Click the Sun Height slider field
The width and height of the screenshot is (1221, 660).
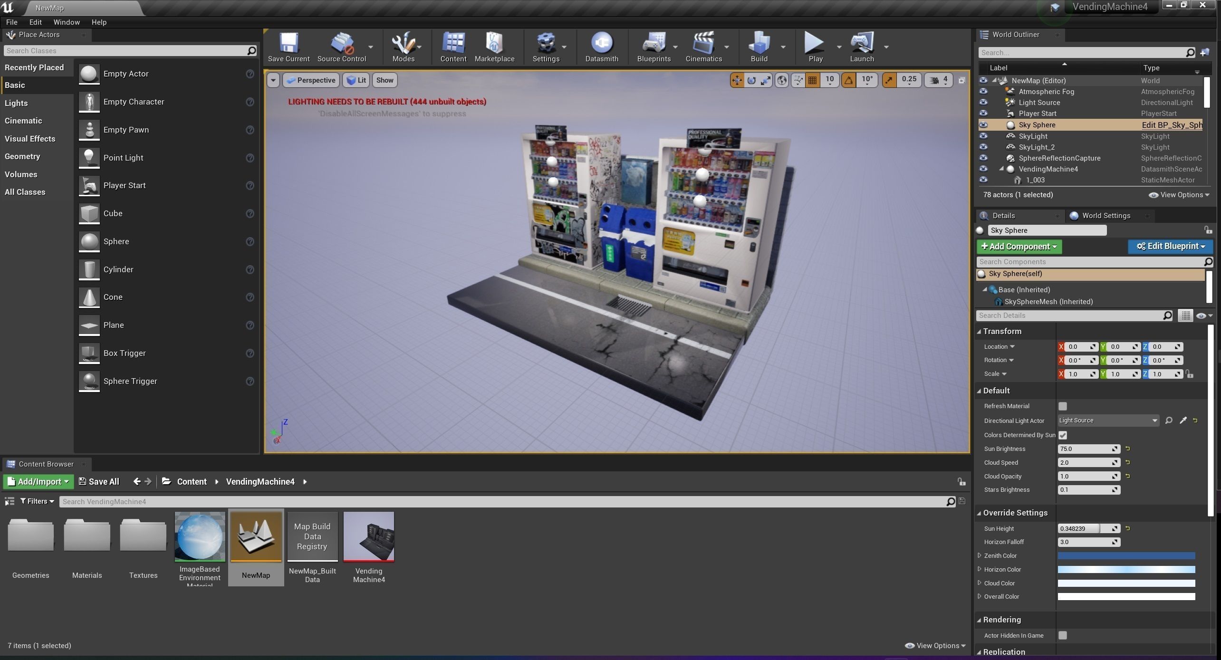coord(1088,529)
